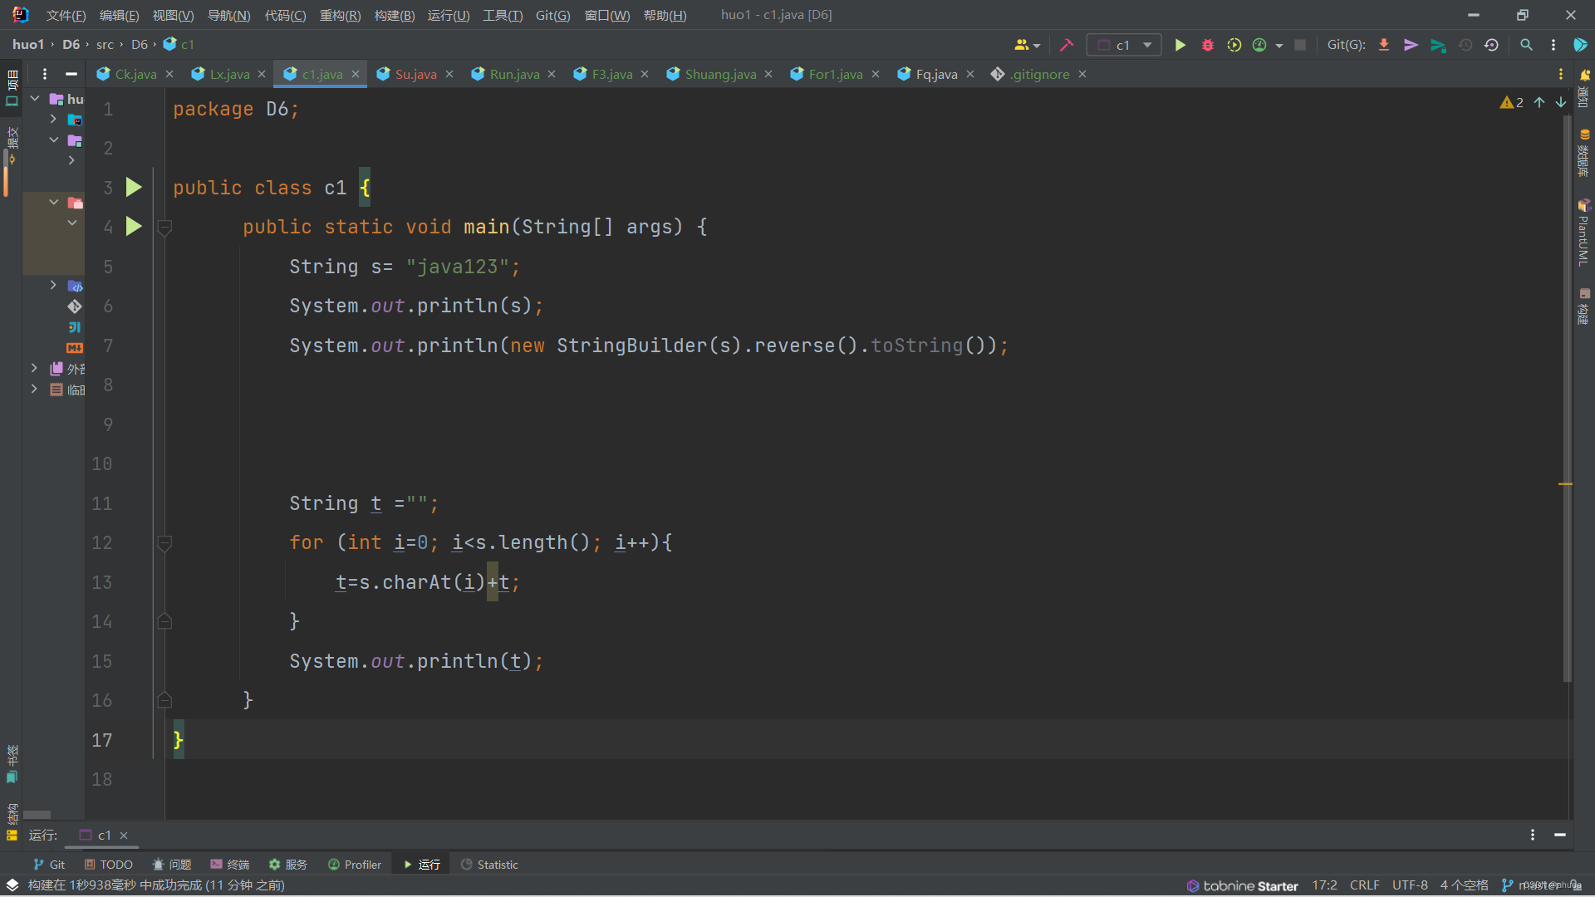Open Search Everywhere magnifier icon
1595x897 pixels.
point(1526,45)
